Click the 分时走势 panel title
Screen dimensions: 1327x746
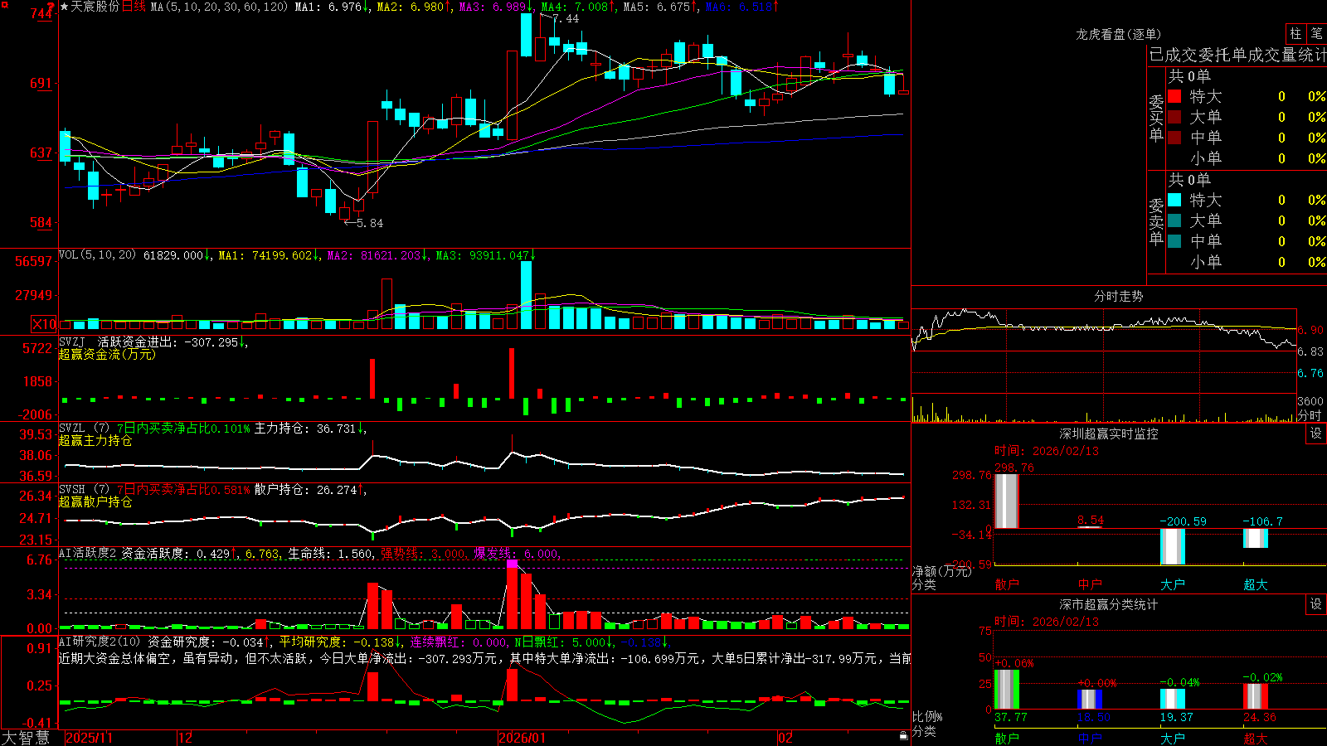tap(1118, 296)
